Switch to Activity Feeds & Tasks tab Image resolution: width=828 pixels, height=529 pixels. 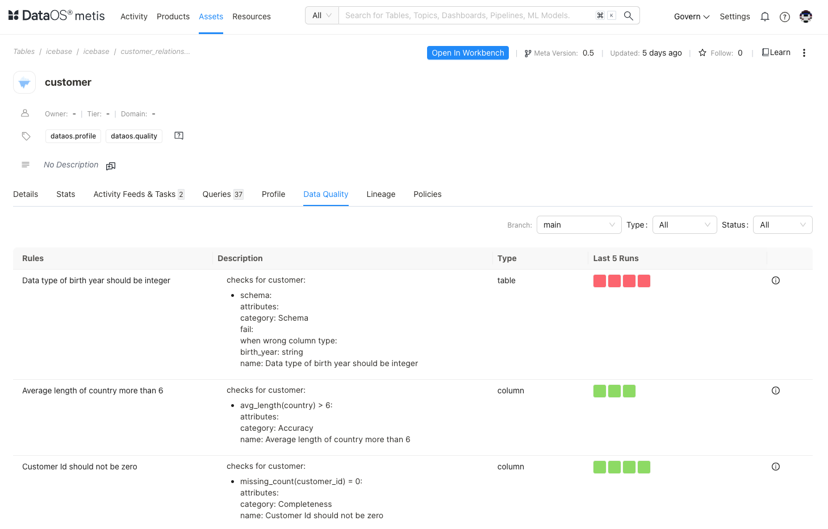point(139,194)
